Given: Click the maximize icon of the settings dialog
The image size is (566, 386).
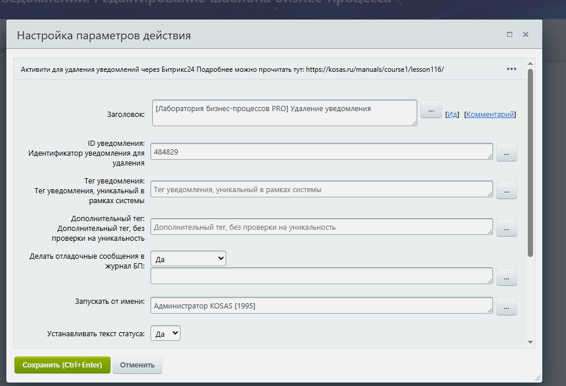Looking at the screenshot, I should point(509,35).
